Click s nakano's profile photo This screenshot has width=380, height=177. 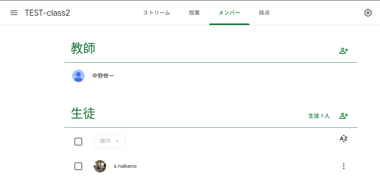100,166
